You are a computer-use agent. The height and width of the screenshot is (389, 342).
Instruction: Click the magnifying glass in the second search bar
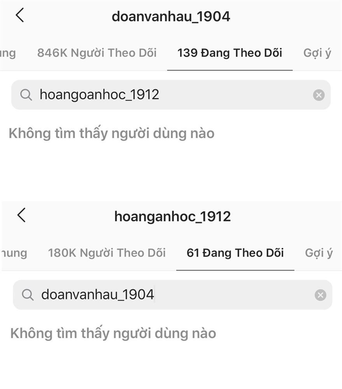point(28,294)
